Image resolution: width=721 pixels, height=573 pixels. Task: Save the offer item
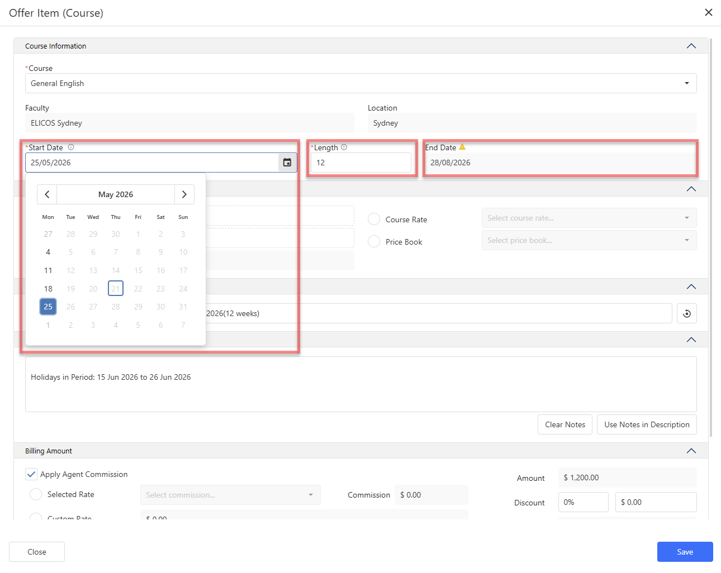point(685,552)
